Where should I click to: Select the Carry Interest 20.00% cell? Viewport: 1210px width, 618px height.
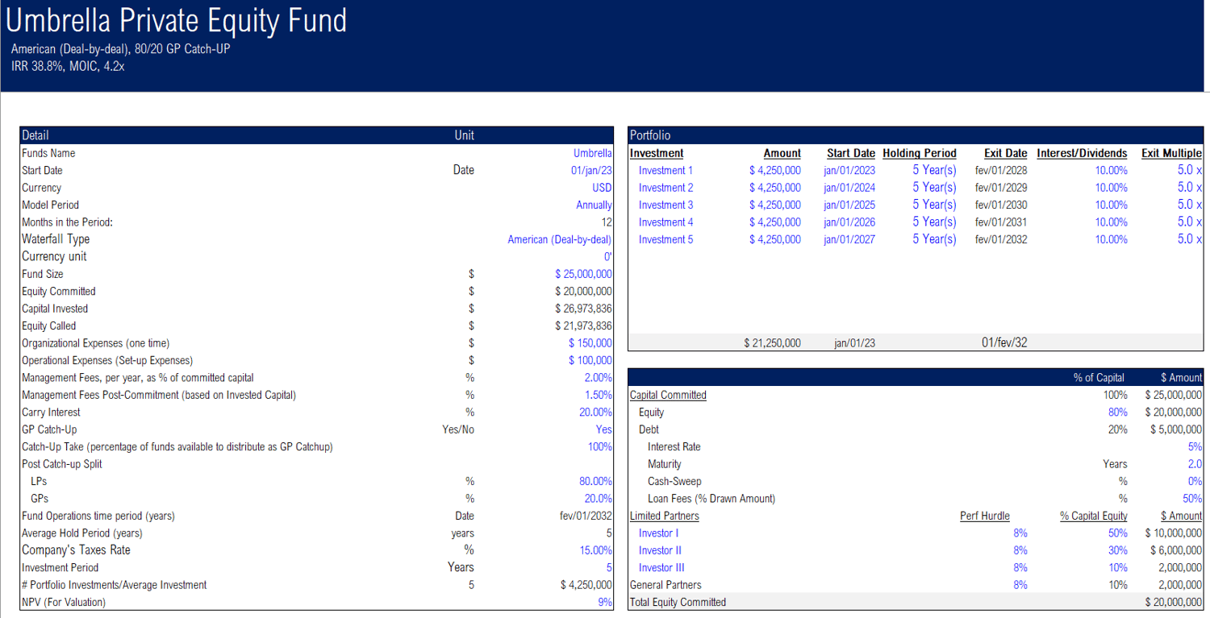point(595,412)
